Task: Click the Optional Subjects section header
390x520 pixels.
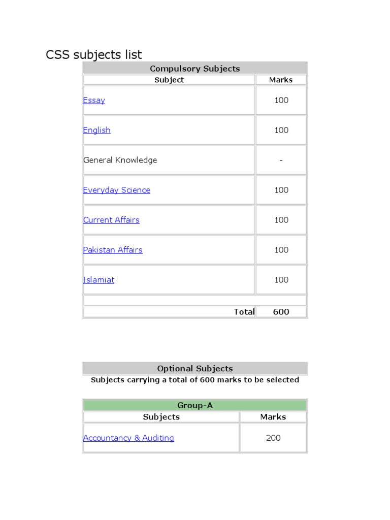Action: click(194, 369)
